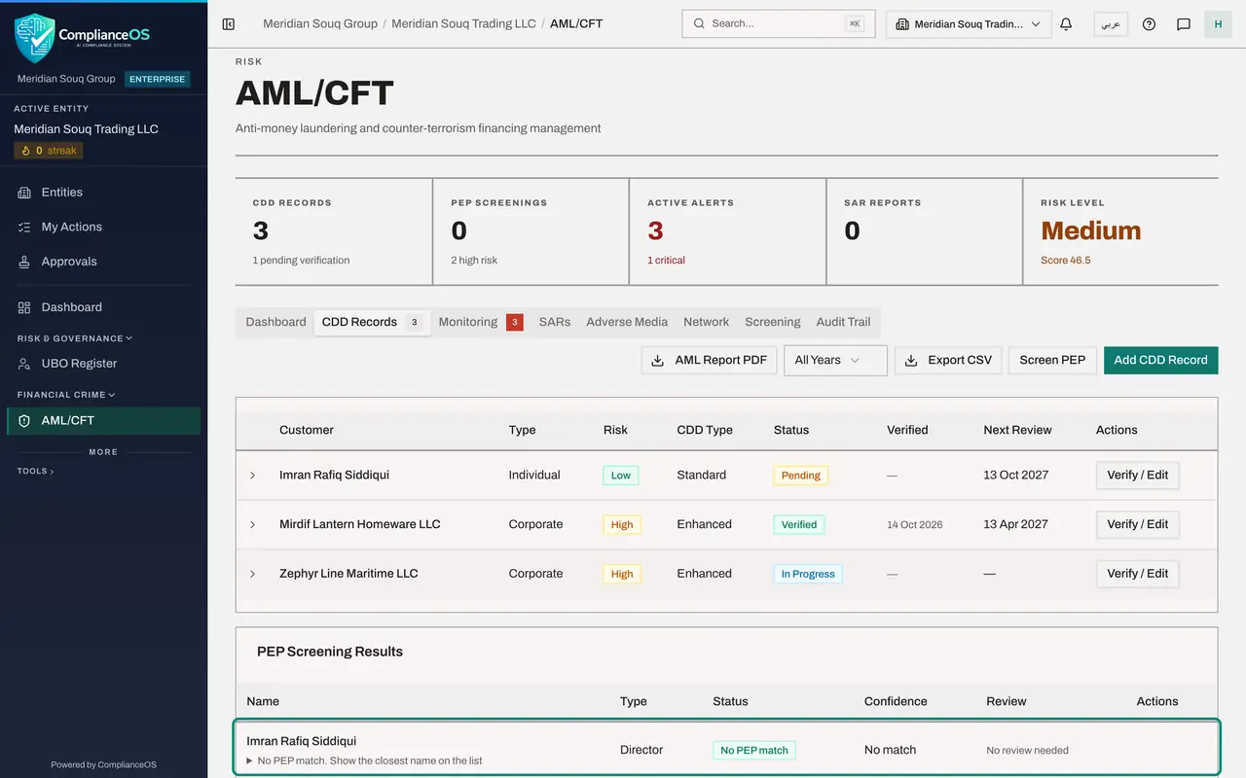Viewport: 1246px width, 778px height.
Task: Click Verify / Edit for Zephyr Line Maritime
Action: pyautogui.click(x=1138, y=574)
